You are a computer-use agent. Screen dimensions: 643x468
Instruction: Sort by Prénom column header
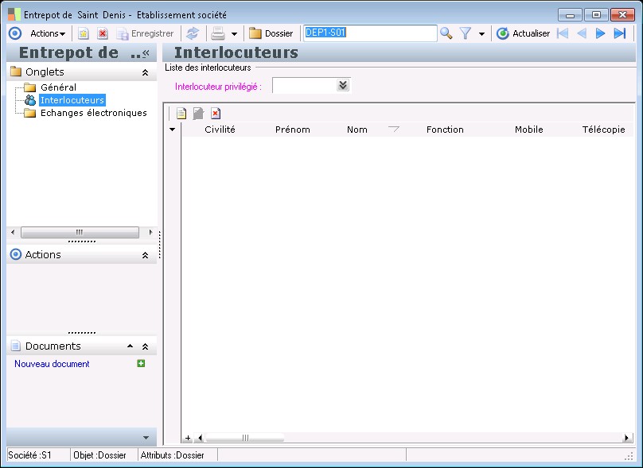292,130
